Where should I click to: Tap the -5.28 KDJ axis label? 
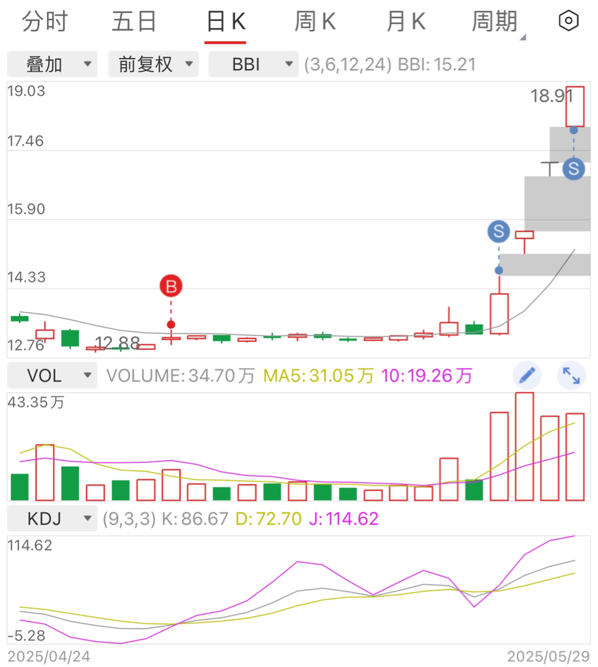26,636
